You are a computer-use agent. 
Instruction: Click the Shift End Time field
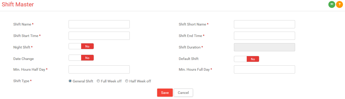click(264, 36)
